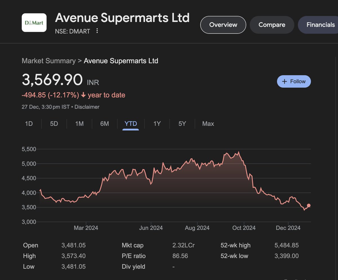Select the 1D chart range
Screen dimensions: 338x280
(x=29, y=124)
